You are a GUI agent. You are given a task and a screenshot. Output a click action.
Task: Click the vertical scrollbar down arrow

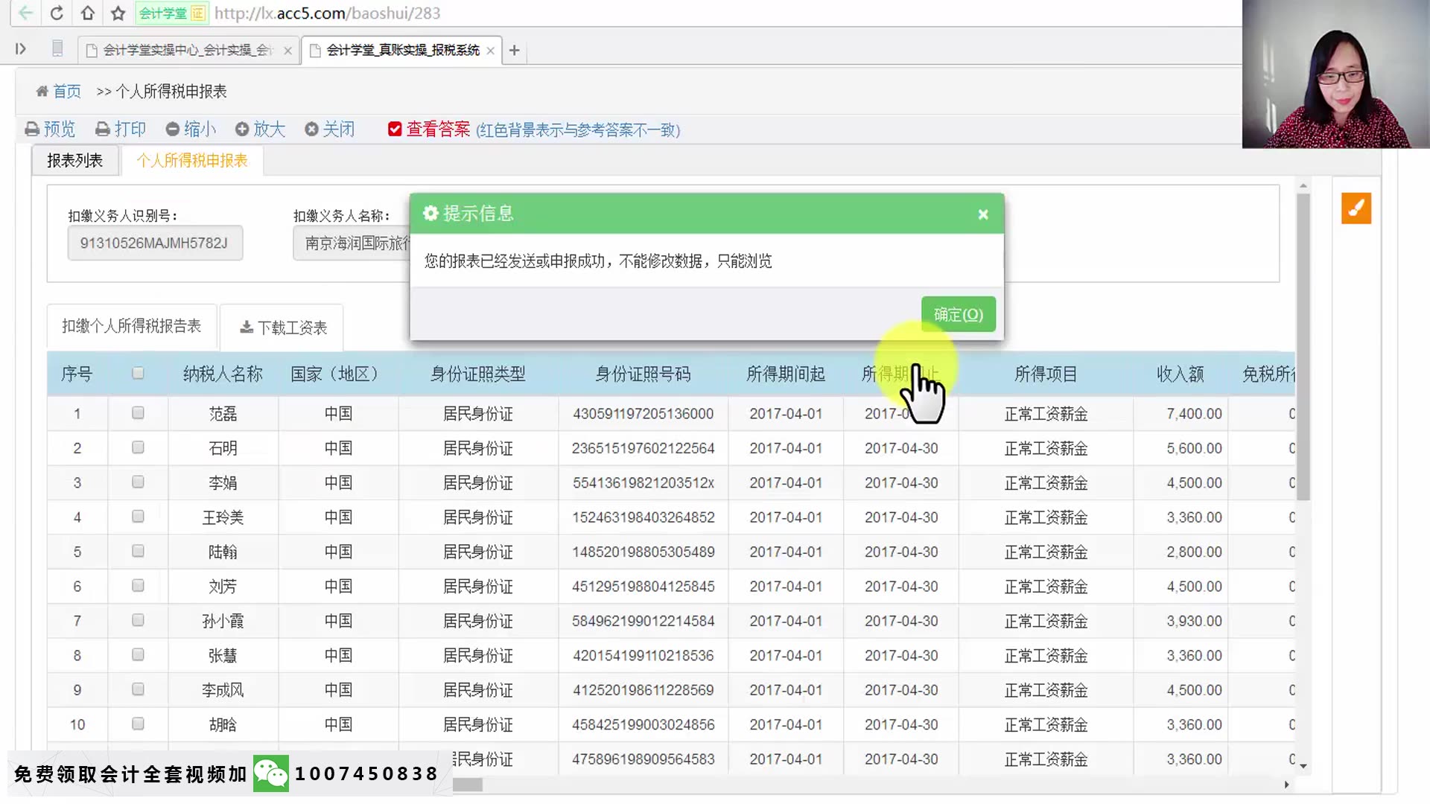(x=1303, y=765)
